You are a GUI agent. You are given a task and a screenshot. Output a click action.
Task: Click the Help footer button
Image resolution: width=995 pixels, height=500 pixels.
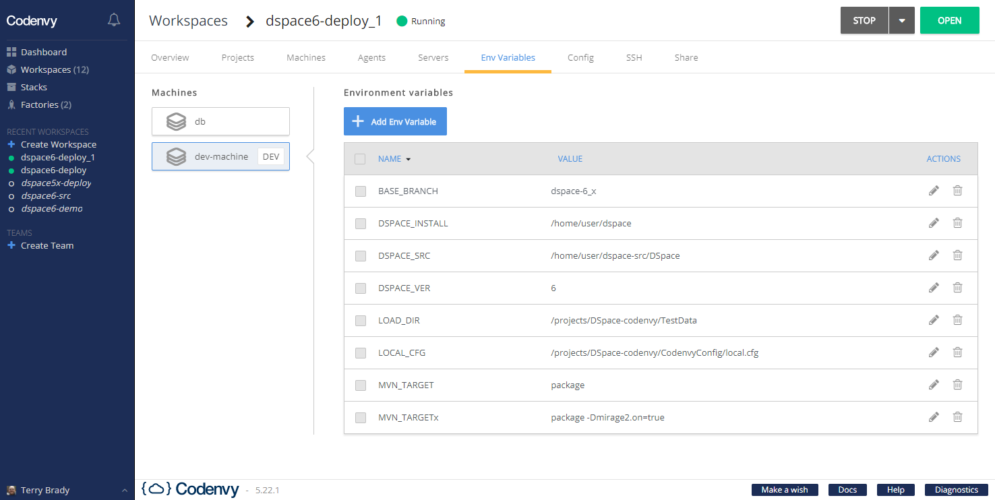point(896,490)
